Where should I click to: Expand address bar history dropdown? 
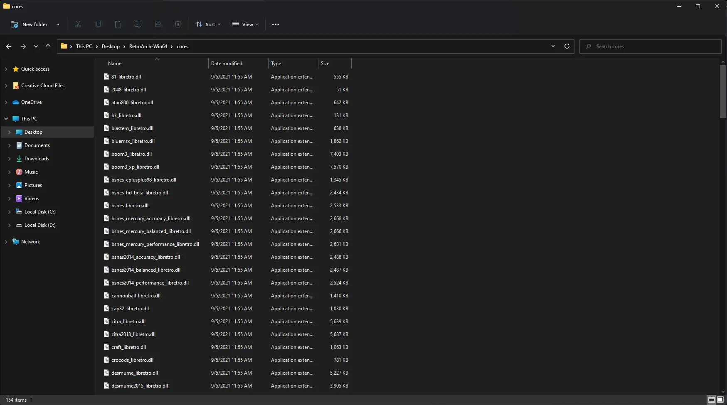tap(553, 47)
